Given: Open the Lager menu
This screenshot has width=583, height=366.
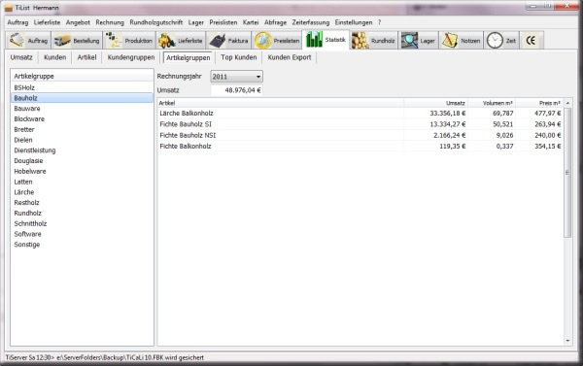Looking at the screenshot, I should point(196,22).
